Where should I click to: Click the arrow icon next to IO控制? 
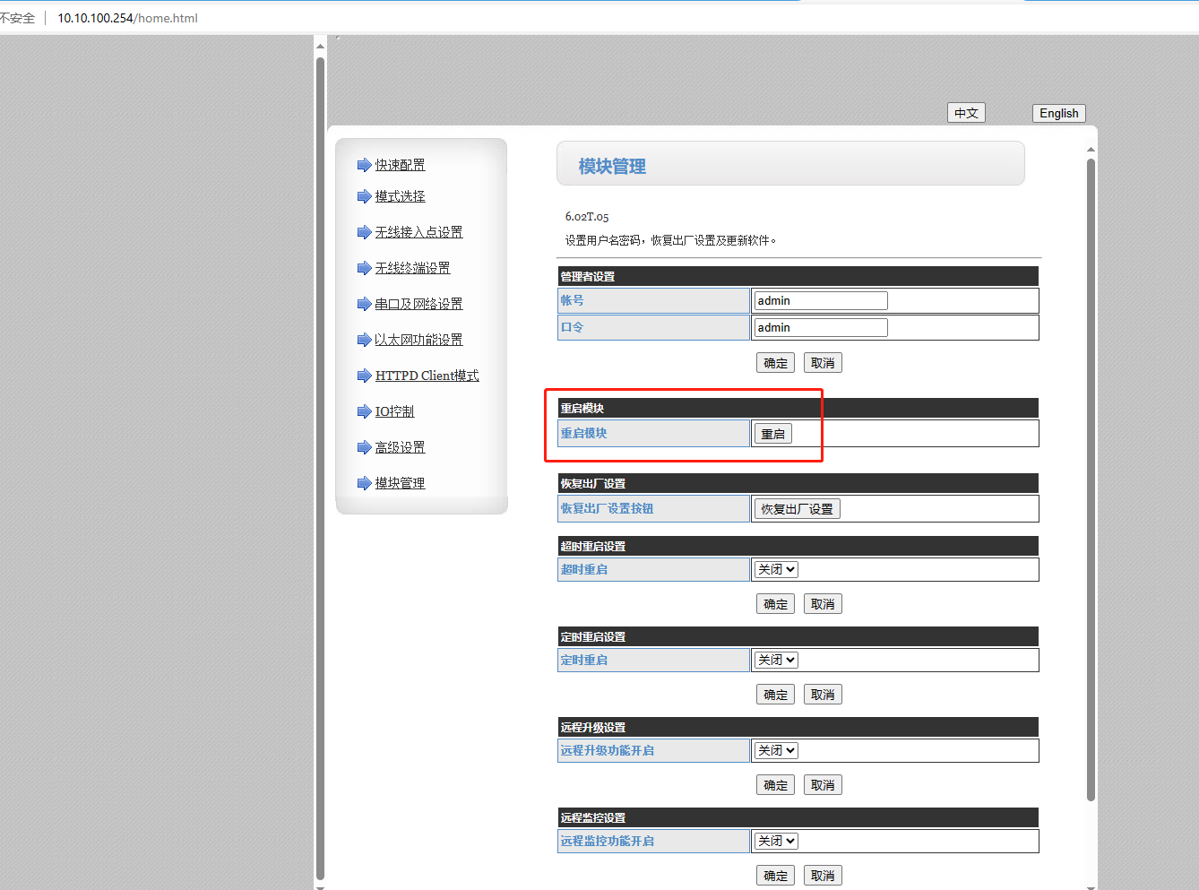(x=364, y=411)
